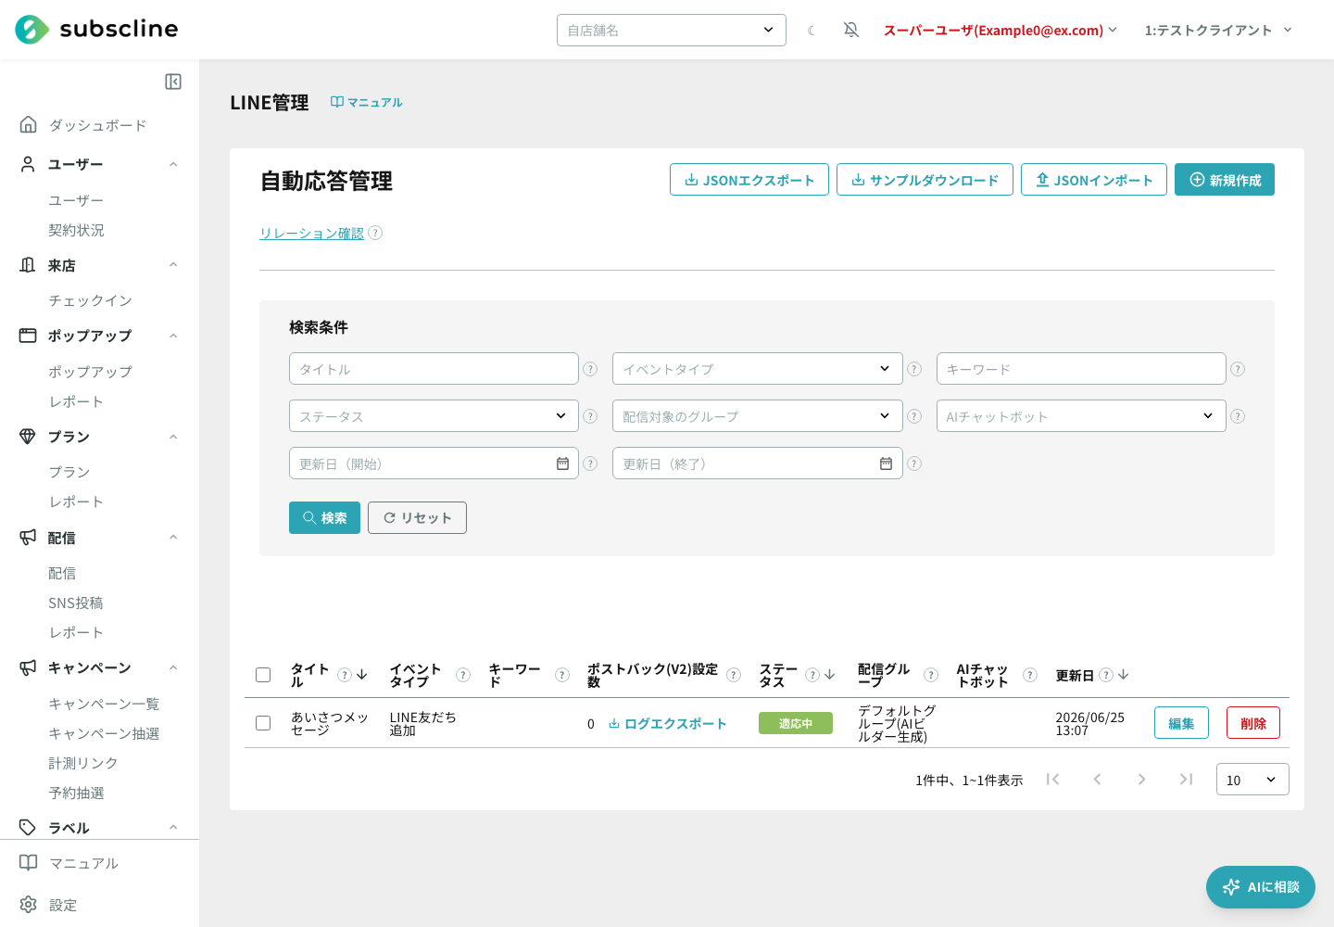
Task: Open the リレーション確認 link
Action: tap(311, 233)
